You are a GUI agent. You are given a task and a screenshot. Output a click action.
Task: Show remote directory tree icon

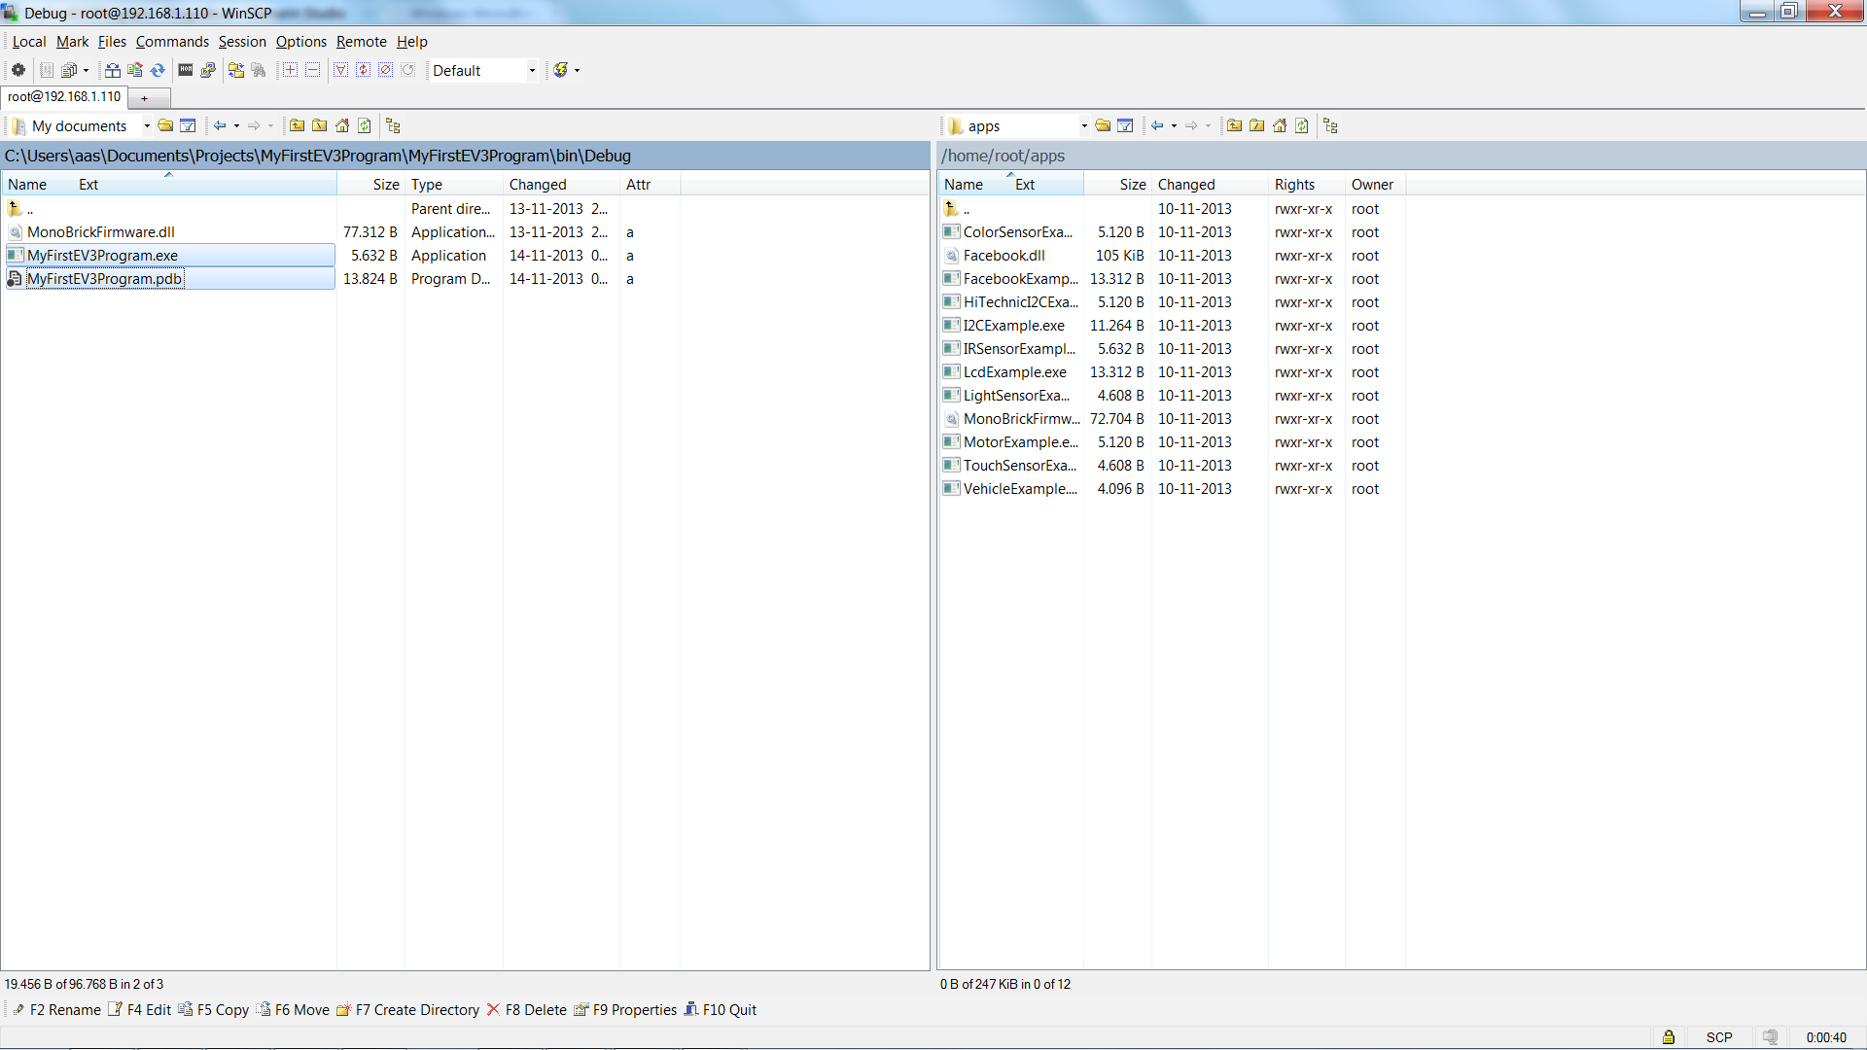1330,125
